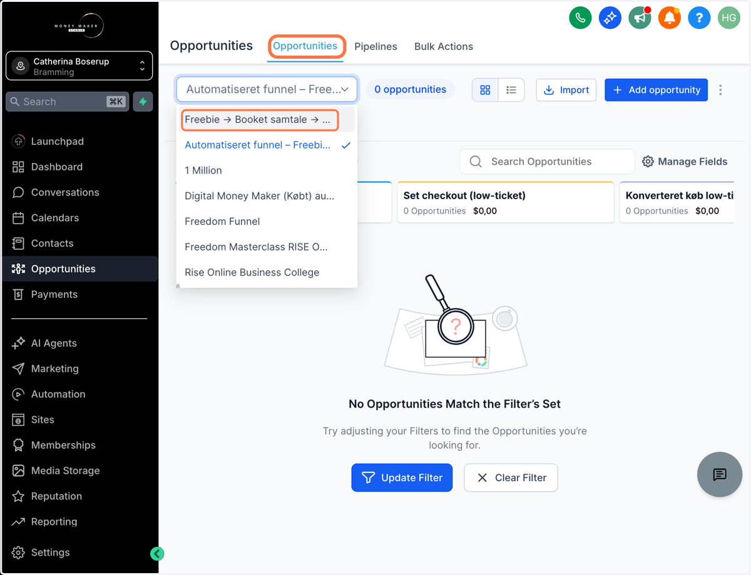Open the megaphone announcements icon

pos(640,18)
